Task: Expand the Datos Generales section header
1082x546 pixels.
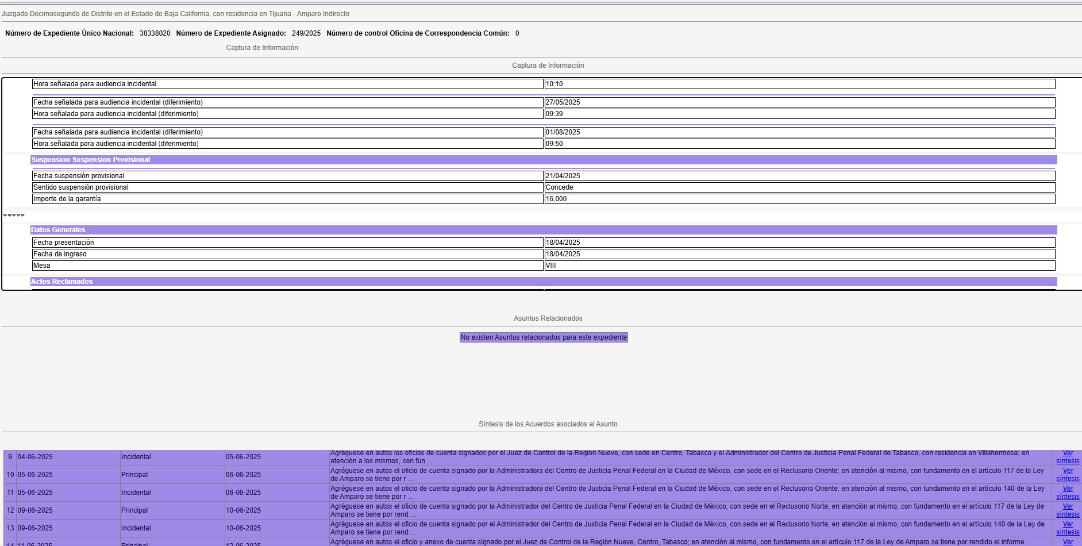Action: 58,230
